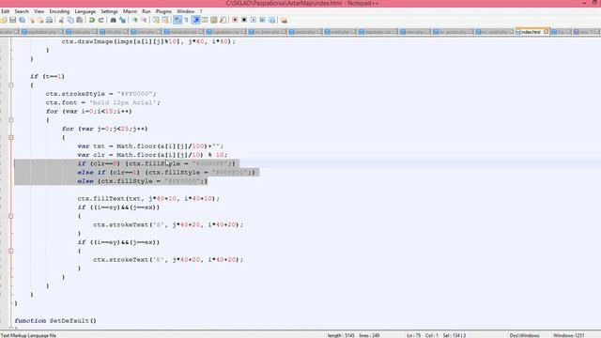Open the Edit menu
This screenshot has width=601, height=338.
coord(5,11)
